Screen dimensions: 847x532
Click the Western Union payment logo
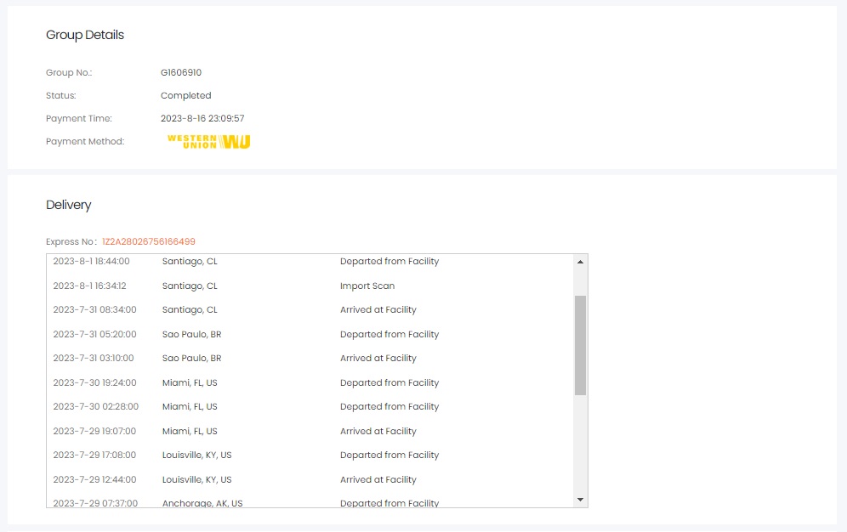(x=208, y=142)
